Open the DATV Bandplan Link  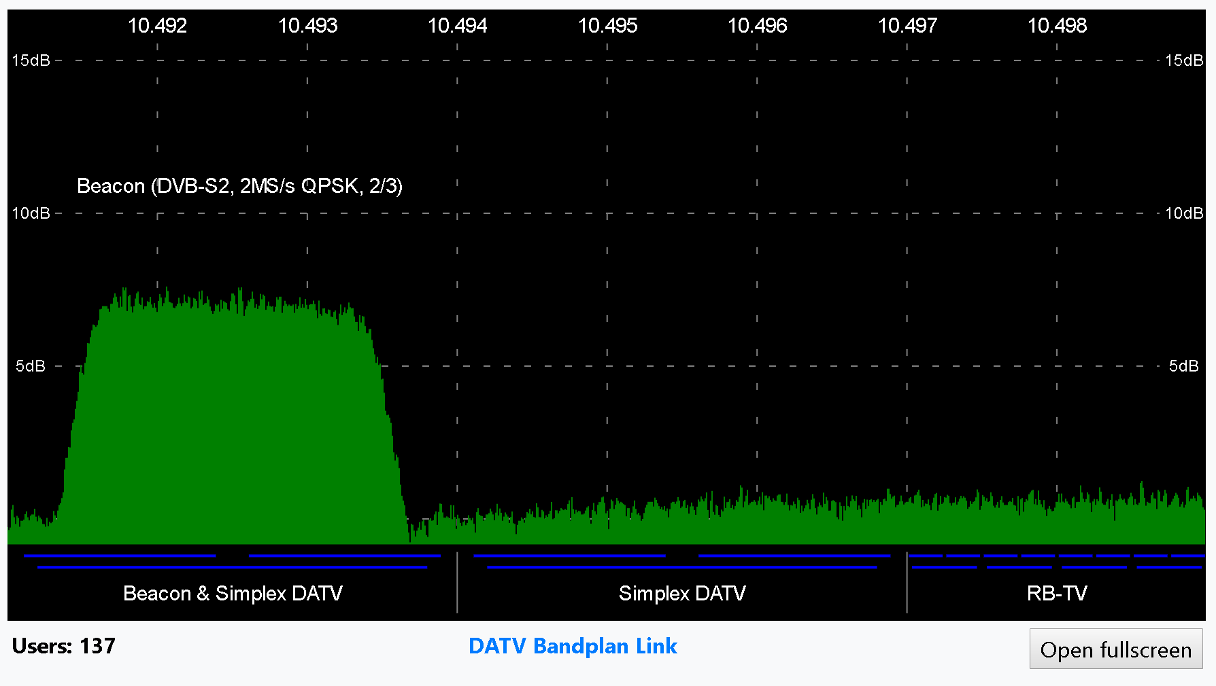573,646
